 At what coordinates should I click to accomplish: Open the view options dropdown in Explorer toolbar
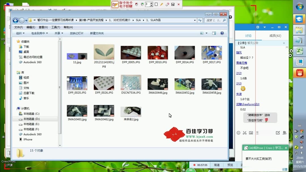click(x=205, y=33)
